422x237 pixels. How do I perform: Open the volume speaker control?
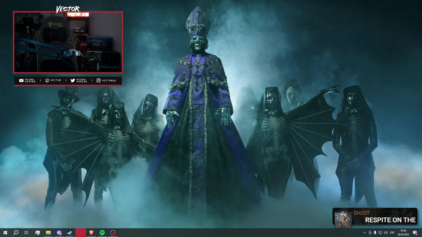point(385,233)
